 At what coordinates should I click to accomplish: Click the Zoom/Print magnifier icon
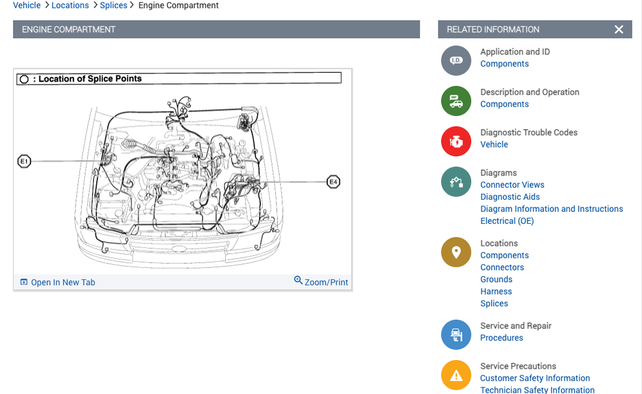click(x=298, y=281)
